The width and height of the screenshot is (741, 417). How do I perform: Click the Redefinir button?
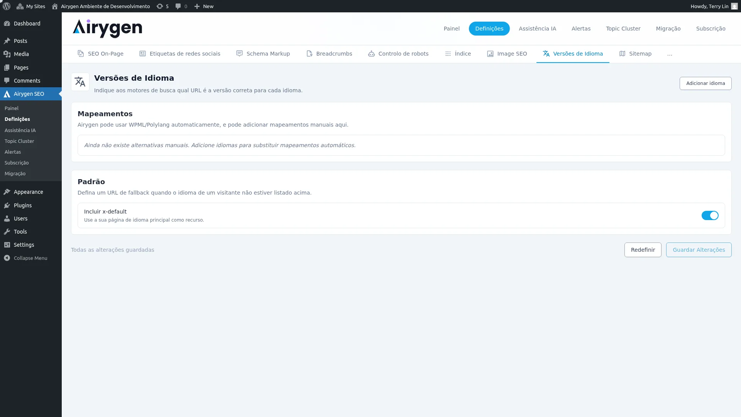(x=643, y=250)
